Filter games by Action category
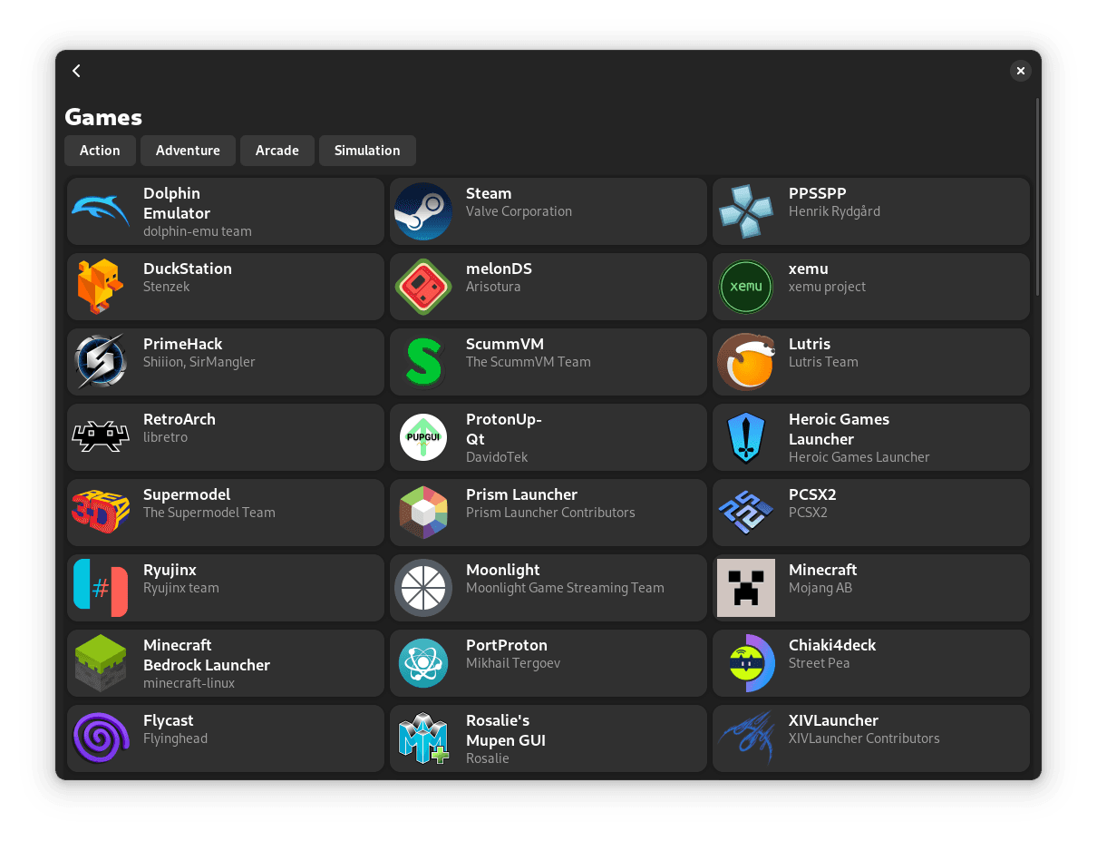Viewport: 1097px width, 841px height. point(100,151)
